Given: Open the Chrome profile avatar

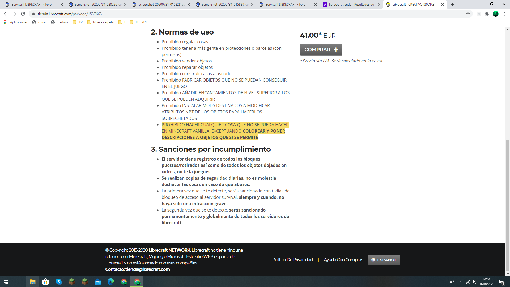Looking at the screenshot, I should [x=496, y=14].
